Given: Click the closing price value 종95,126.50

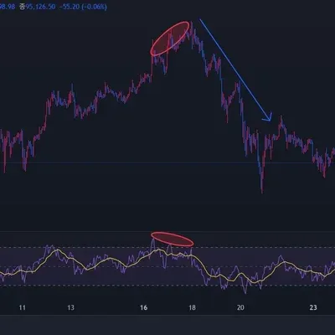Looking at the screenshot, I should [x=37, y=7].
